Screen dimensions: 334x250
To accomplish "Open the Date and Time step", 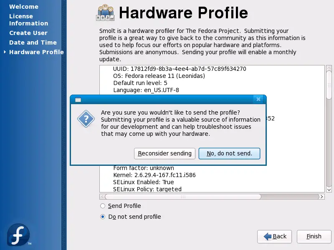I will [33, 42].
